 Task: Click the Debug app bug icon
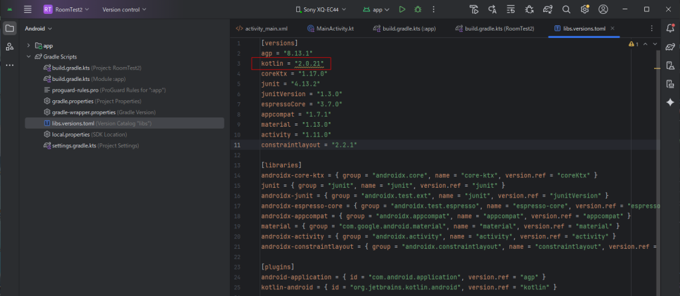[418, 10]
